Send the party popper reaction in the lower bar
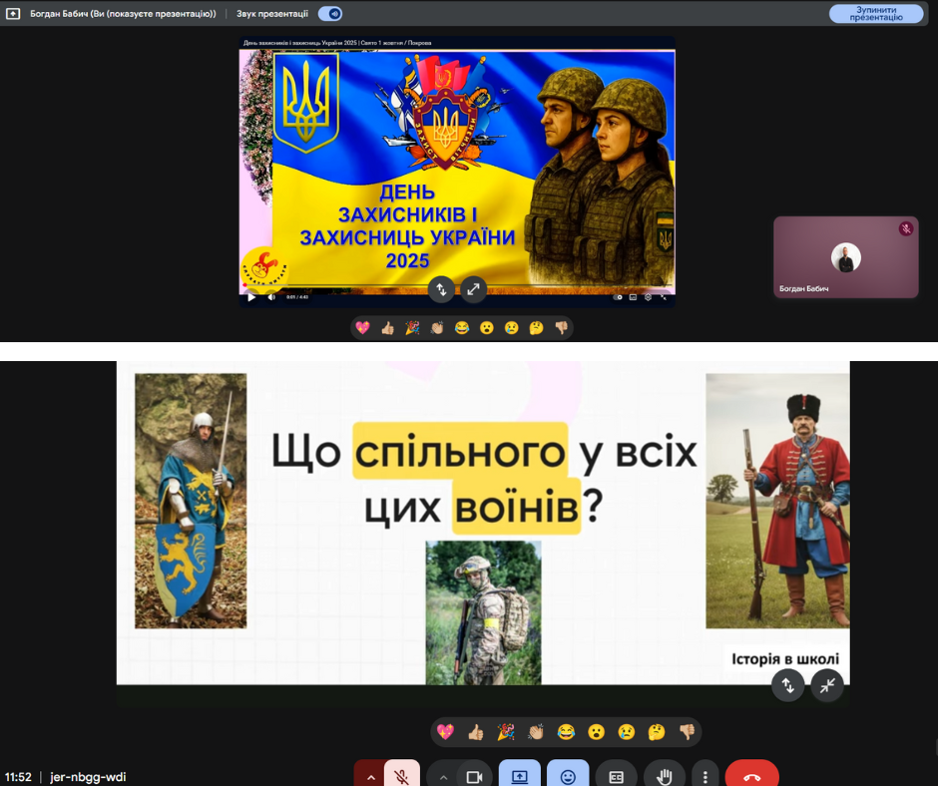The image size is (938, 786). coord(505,732)
